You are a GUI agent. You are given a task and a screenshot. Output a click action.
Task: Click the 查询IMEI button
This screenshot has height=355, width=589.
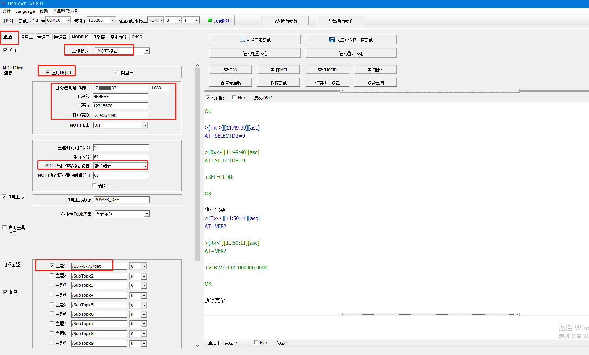(279, 70)
